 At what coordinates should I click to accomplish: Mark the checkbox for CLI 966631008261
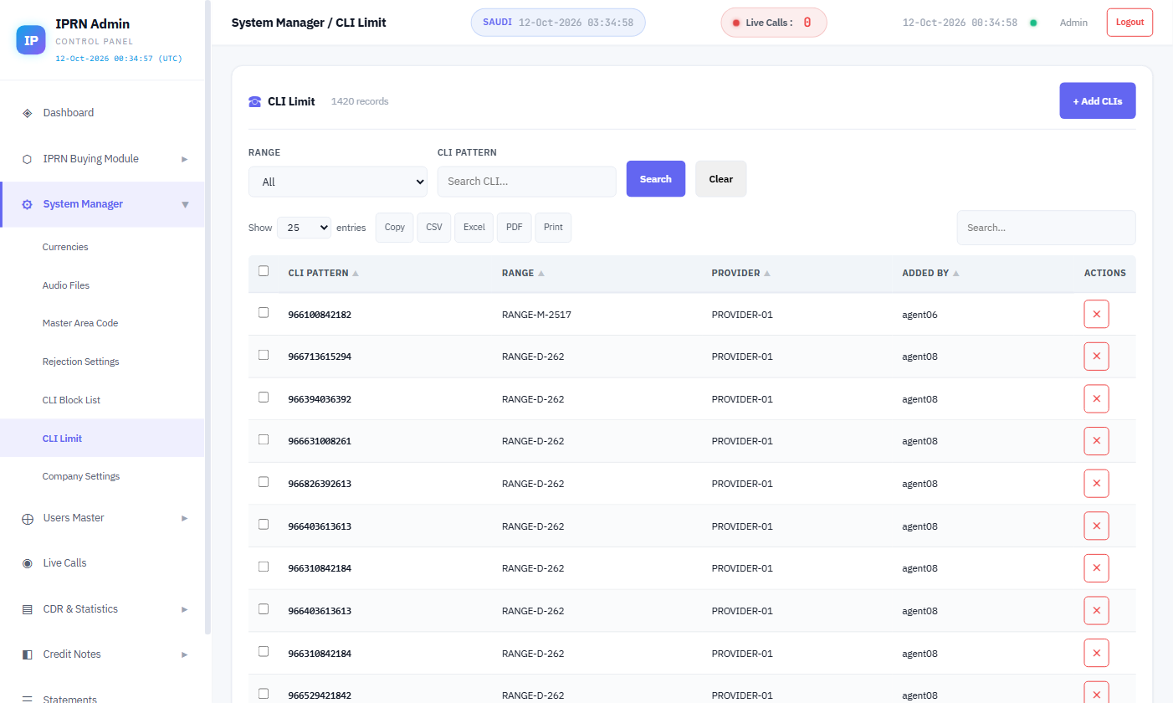click(264, 439)
